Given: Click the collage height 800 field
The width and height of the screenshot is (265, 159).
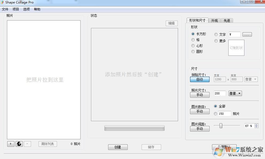Looking at the screenshot, I should [237, 79].
